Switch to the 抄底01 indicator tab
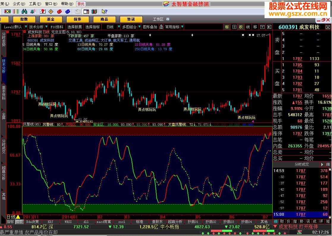The image size is (332, 236). tap(193, 222)
